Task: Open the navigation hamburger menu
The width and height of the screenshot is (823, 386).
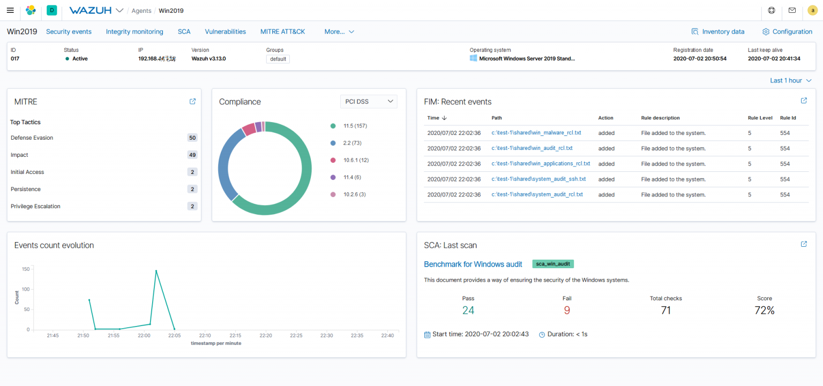Action: [10, 10]
